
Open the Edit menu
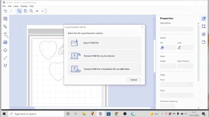(9, 6)
